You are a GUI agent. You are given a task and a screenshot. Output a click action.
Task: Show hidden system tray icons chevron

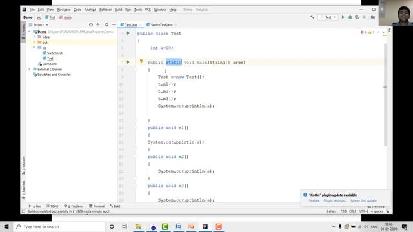click(334, 226)
